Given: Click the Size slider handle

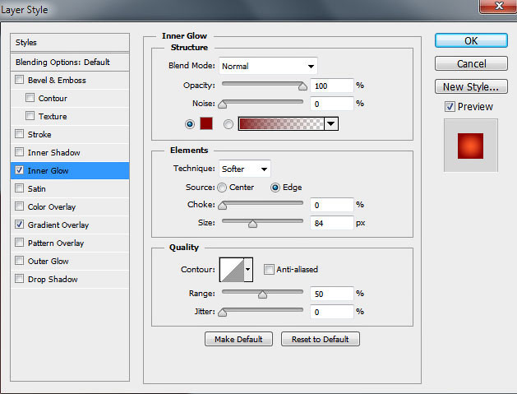Looking at the screenshot, I should pyautogui.click(x=252, y=224).
